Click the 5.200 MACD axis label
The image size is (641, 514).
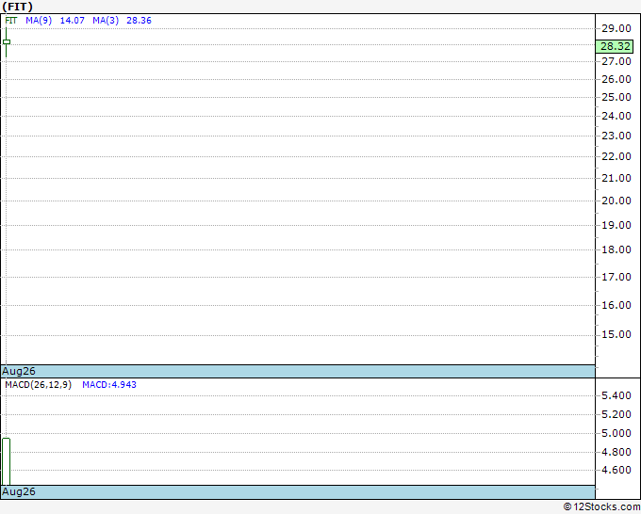tap(616, 414)
